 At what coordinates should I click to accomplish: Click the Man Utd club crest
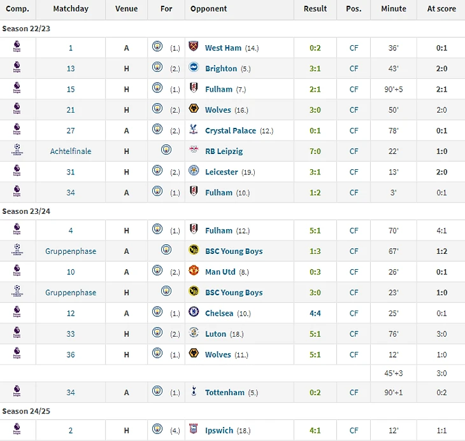pyautogui.click(x=194, y=270)
